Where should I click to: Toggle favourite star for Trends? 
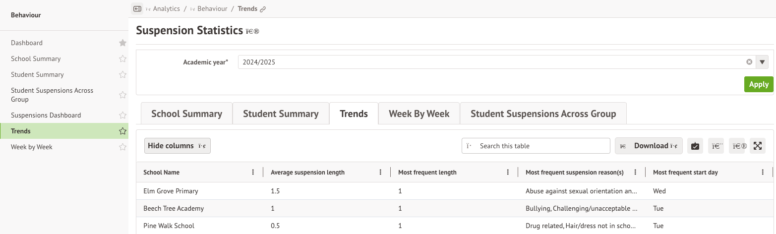(122, 131)
